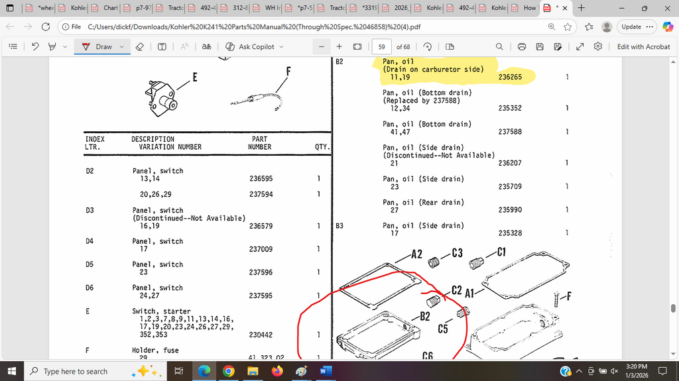Click the taskbar search box

[x=94, y=371]
